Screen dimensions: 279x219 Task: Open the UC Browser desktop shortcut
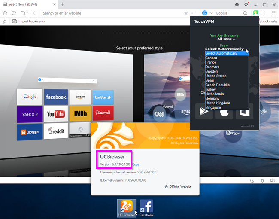click(x=127, y=208)
